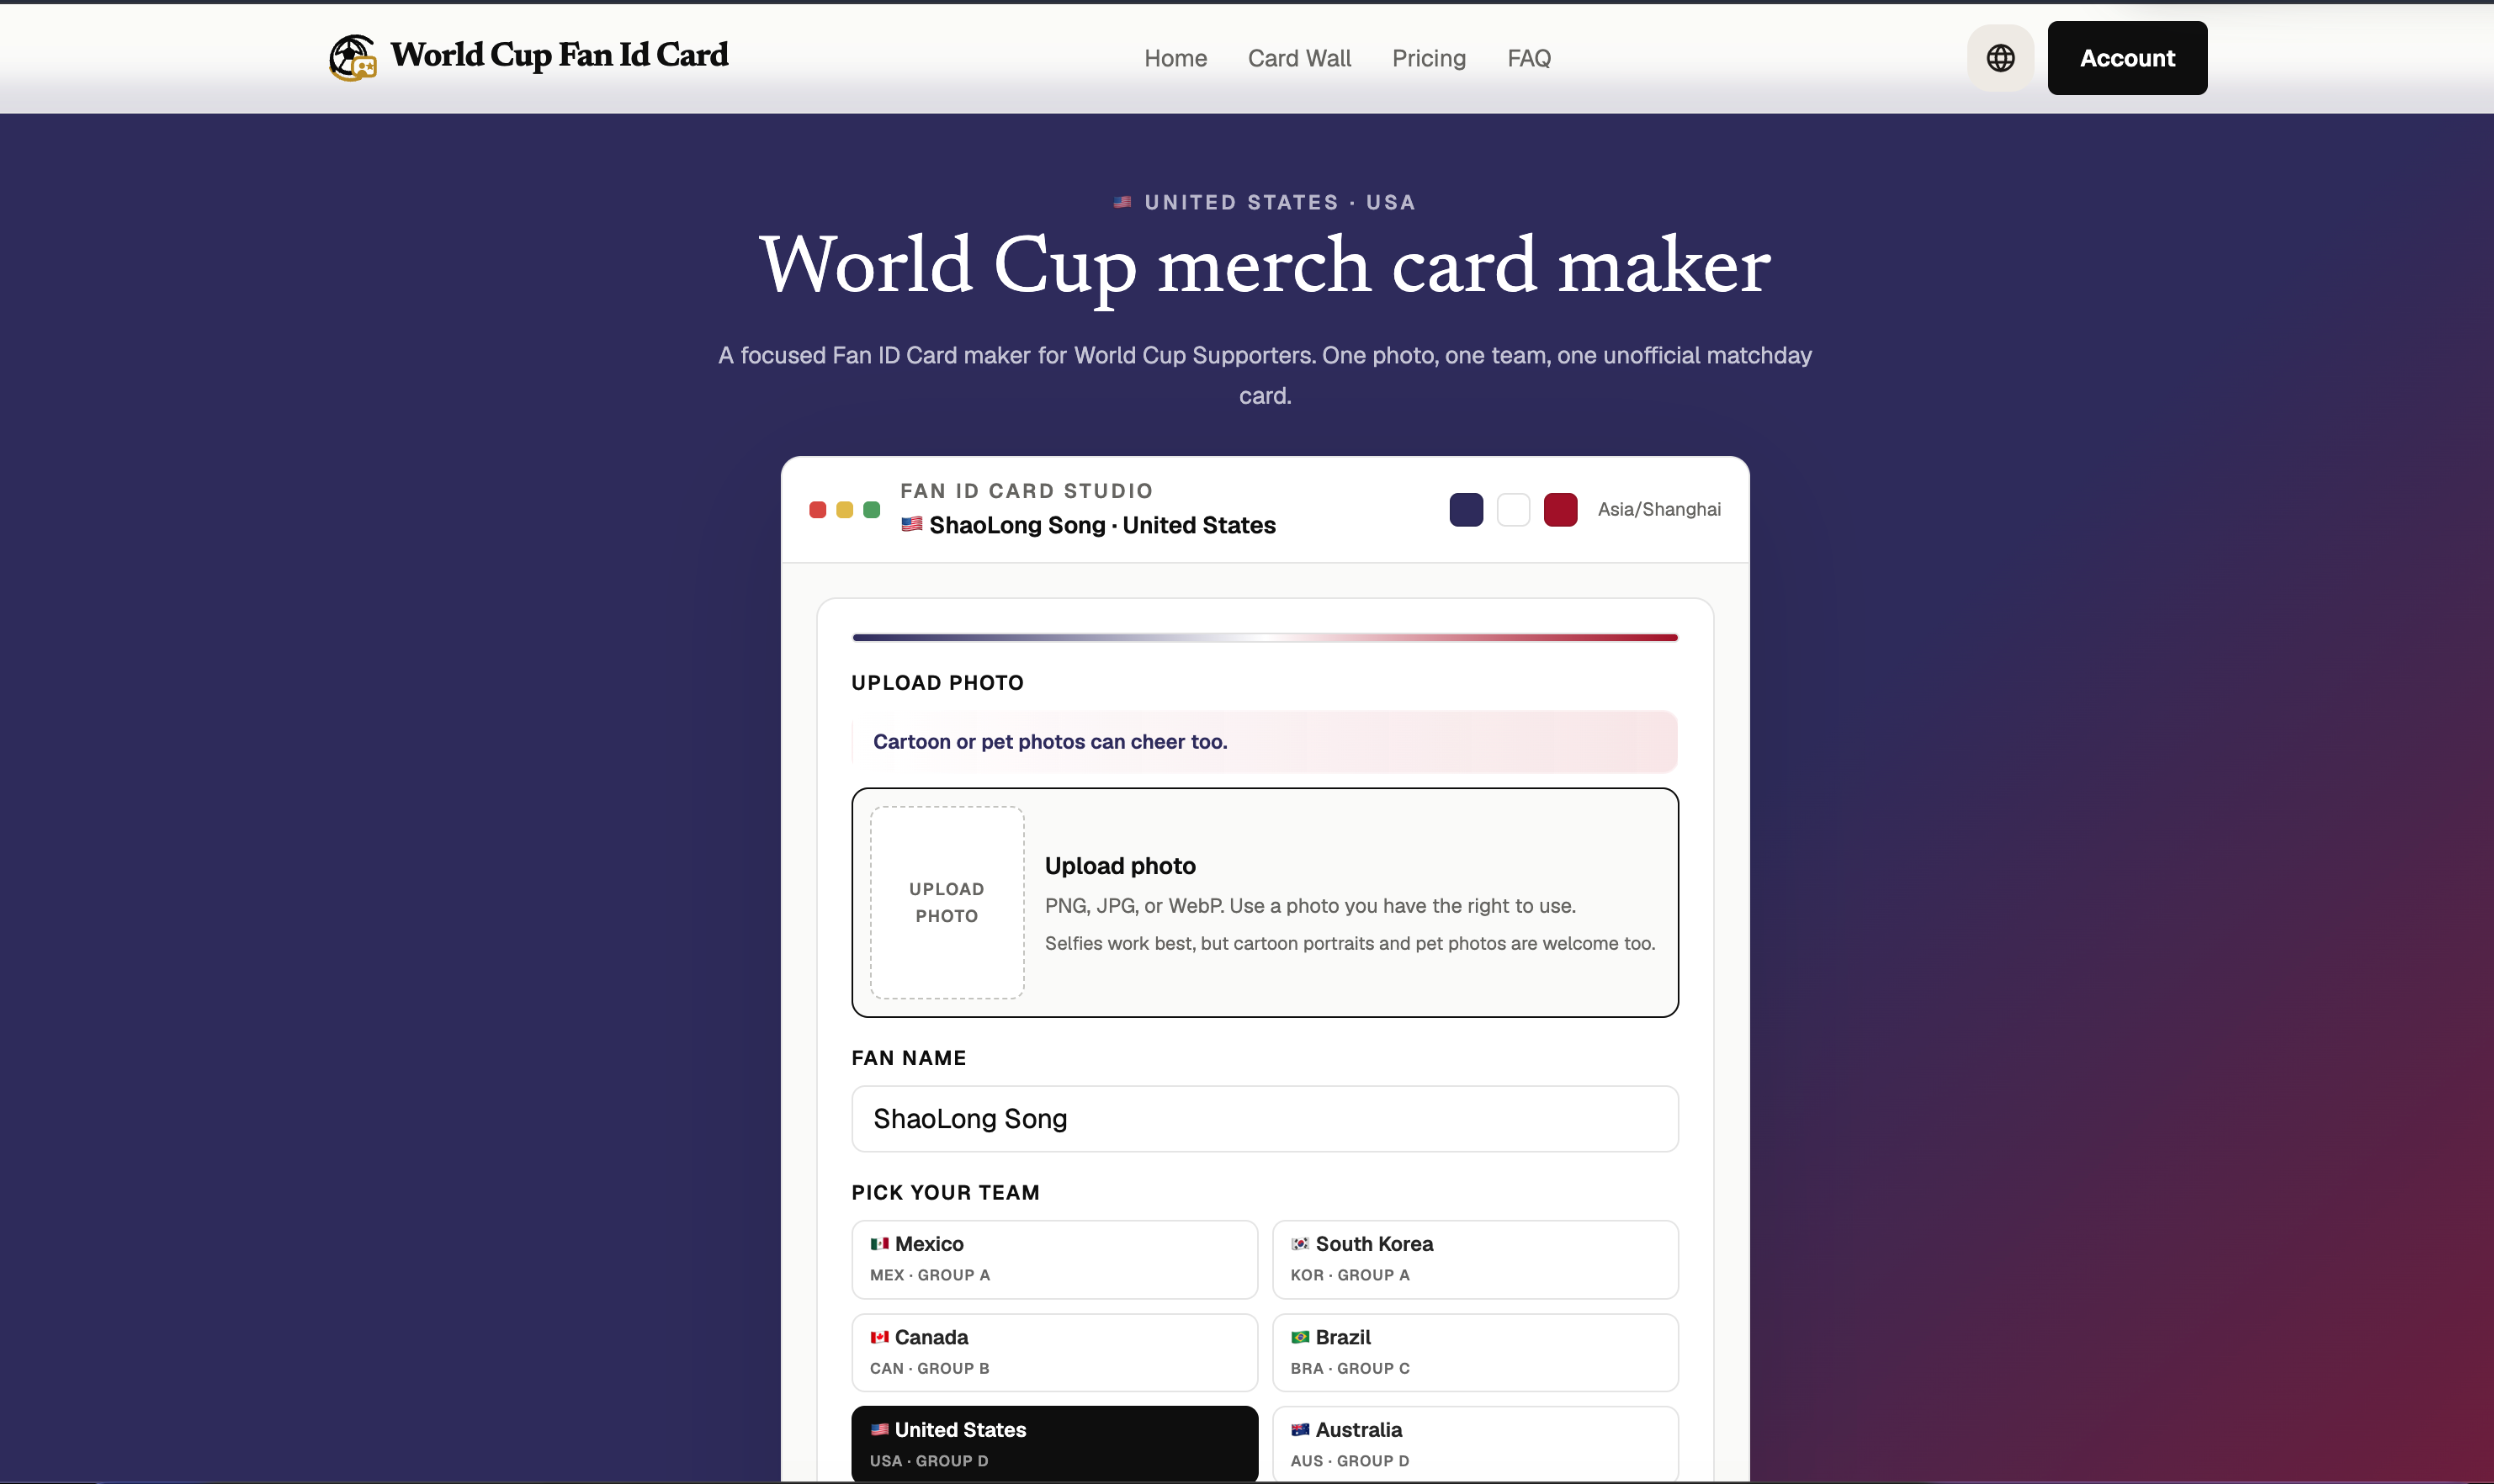View the FAQ page

[x=1528, y=58]
